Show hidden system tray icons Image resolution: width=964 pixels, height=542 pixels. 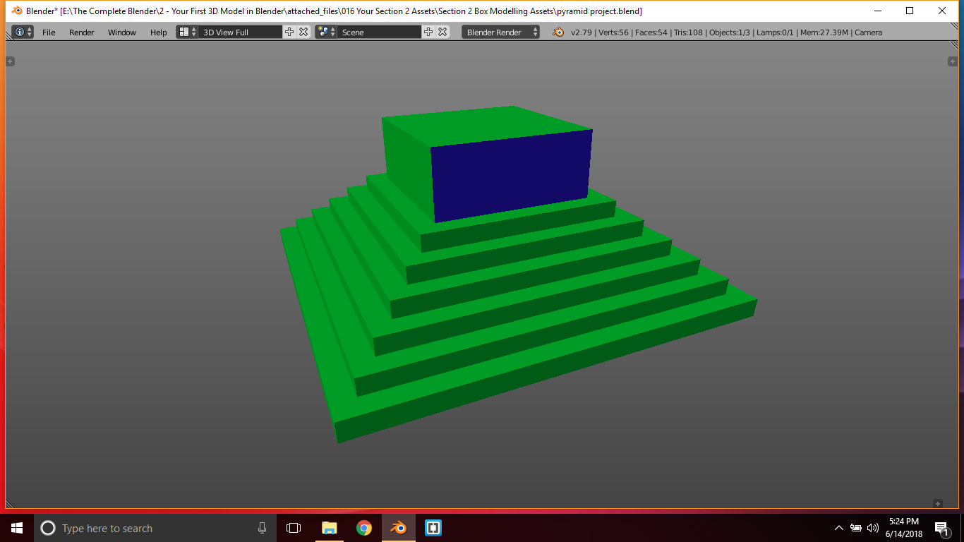pos(838,528)
